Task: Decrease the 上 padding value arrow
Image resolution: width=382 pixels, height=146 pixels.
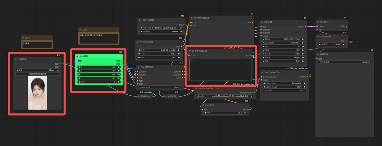Action: point(79,71)
